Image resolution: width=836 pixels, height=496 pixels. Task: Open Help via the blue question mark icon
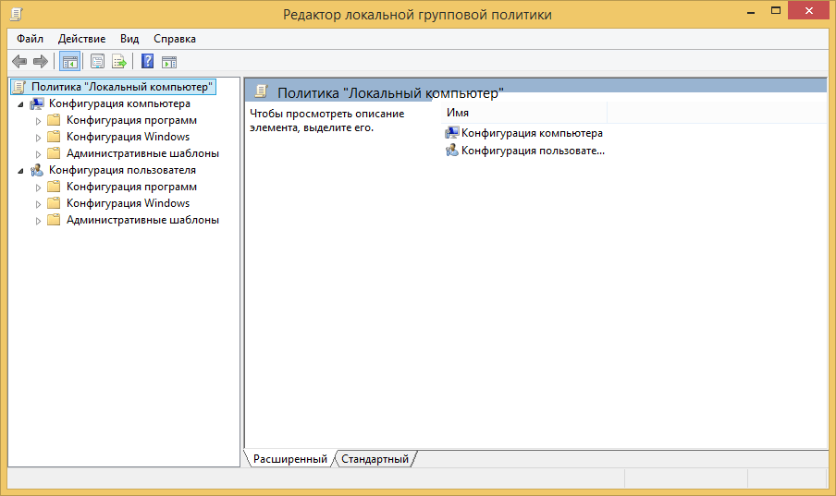pos(147,62)
